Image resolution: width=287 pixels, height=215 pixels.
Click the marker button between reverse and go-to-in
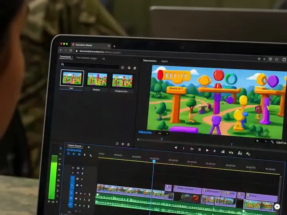[184, 148]
